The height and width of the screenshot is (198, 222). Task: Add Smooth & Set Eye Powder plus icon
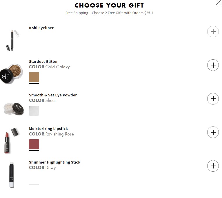pyautogui.click(x=213, y=99)
